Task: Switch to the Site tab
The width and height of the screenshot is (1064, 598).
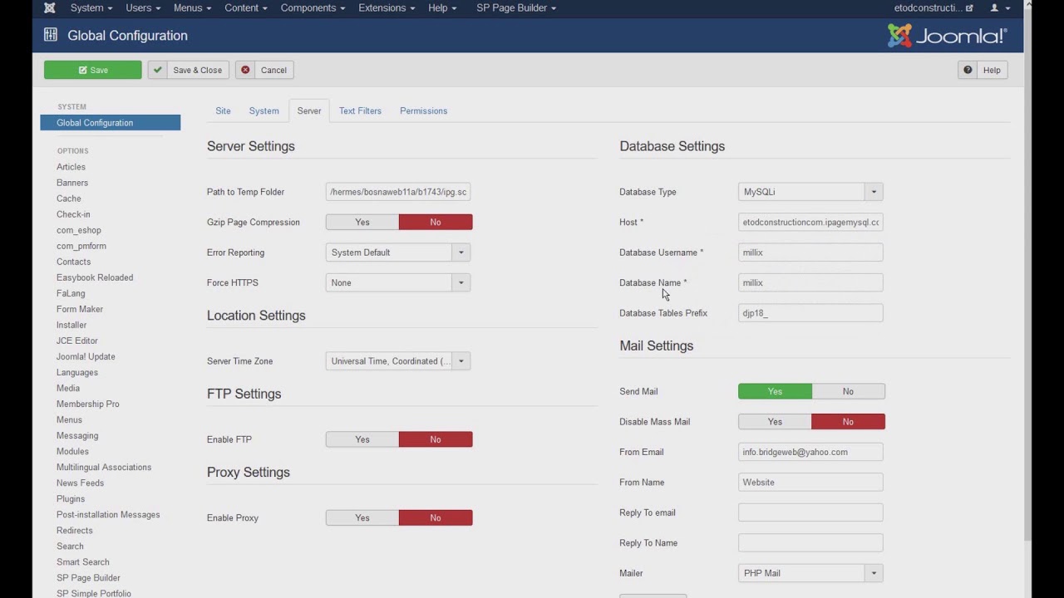Action: point(223,110)
